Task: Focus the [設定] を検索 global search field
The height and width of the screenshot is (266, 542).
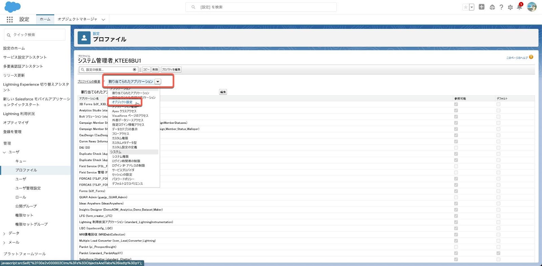Action: tap(261, 7)
